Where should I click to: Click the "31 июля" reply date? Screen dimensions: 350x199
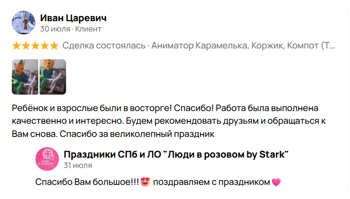(78, 165)
